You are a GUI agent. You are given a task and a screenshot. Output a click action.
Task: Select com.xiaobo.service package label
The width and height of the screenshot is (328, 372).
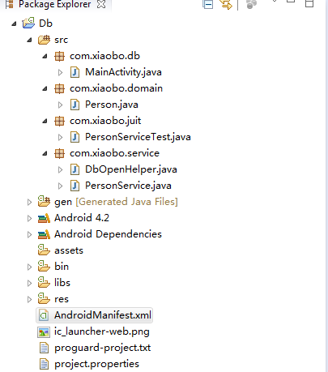point(114,153)
